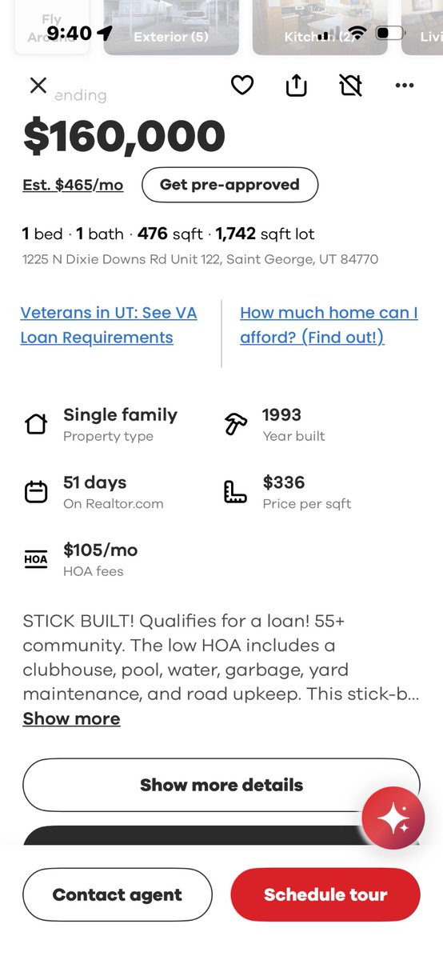
Task: Tap the hammer Year built icon
Action: 236,424
